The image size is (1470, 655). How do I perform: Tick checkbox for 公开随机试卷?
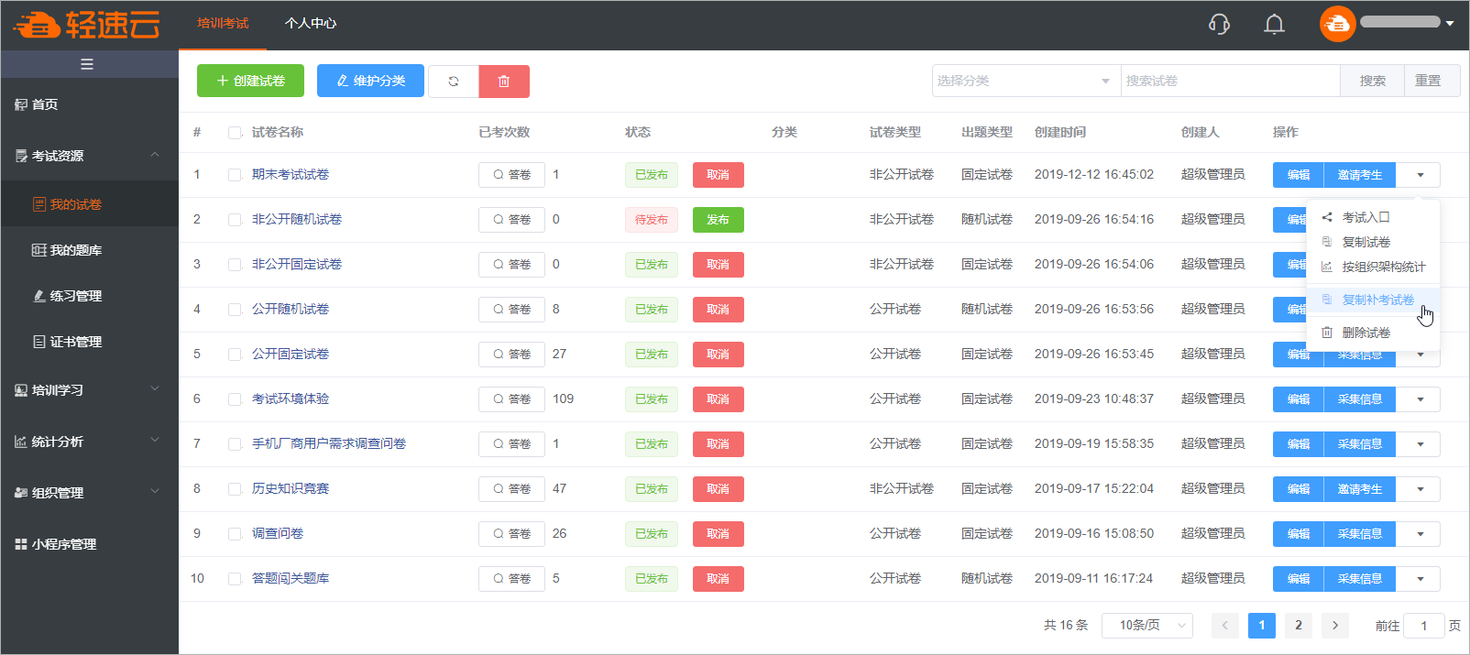235,310
